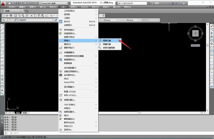Open 选项(N)... at menu bottom
This screenshot has height=139, width=214.
click(68, 130)
